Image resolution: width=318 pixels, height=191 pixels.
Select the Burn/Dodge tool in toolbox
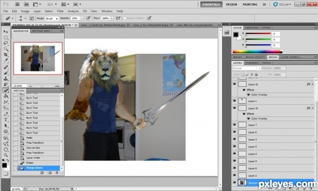(x=6, y=107)
